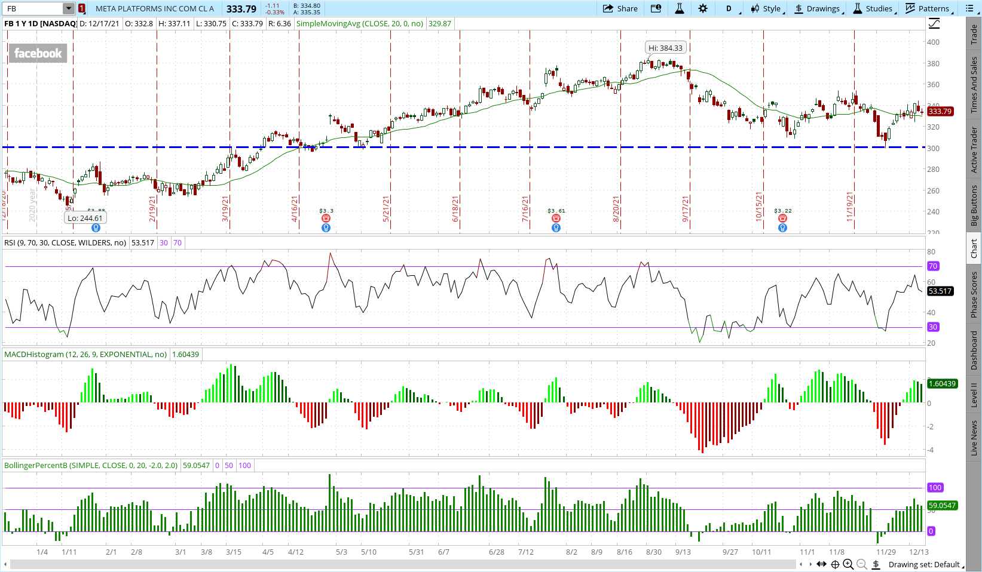Viewport: 982px width, 572px height.
Task: Open the D timeframe dropdown
Action: click(x=732, y=8)
